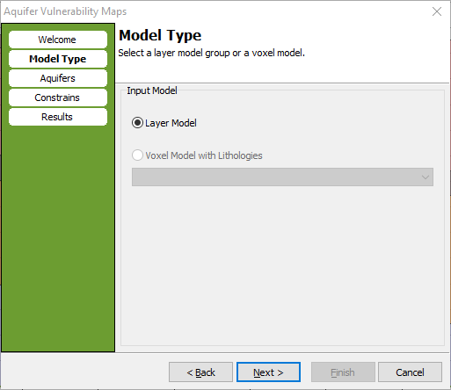Select the Model Type step in sidebar
The width and height of the screenshot is (451, 390).
pos(58,59)
